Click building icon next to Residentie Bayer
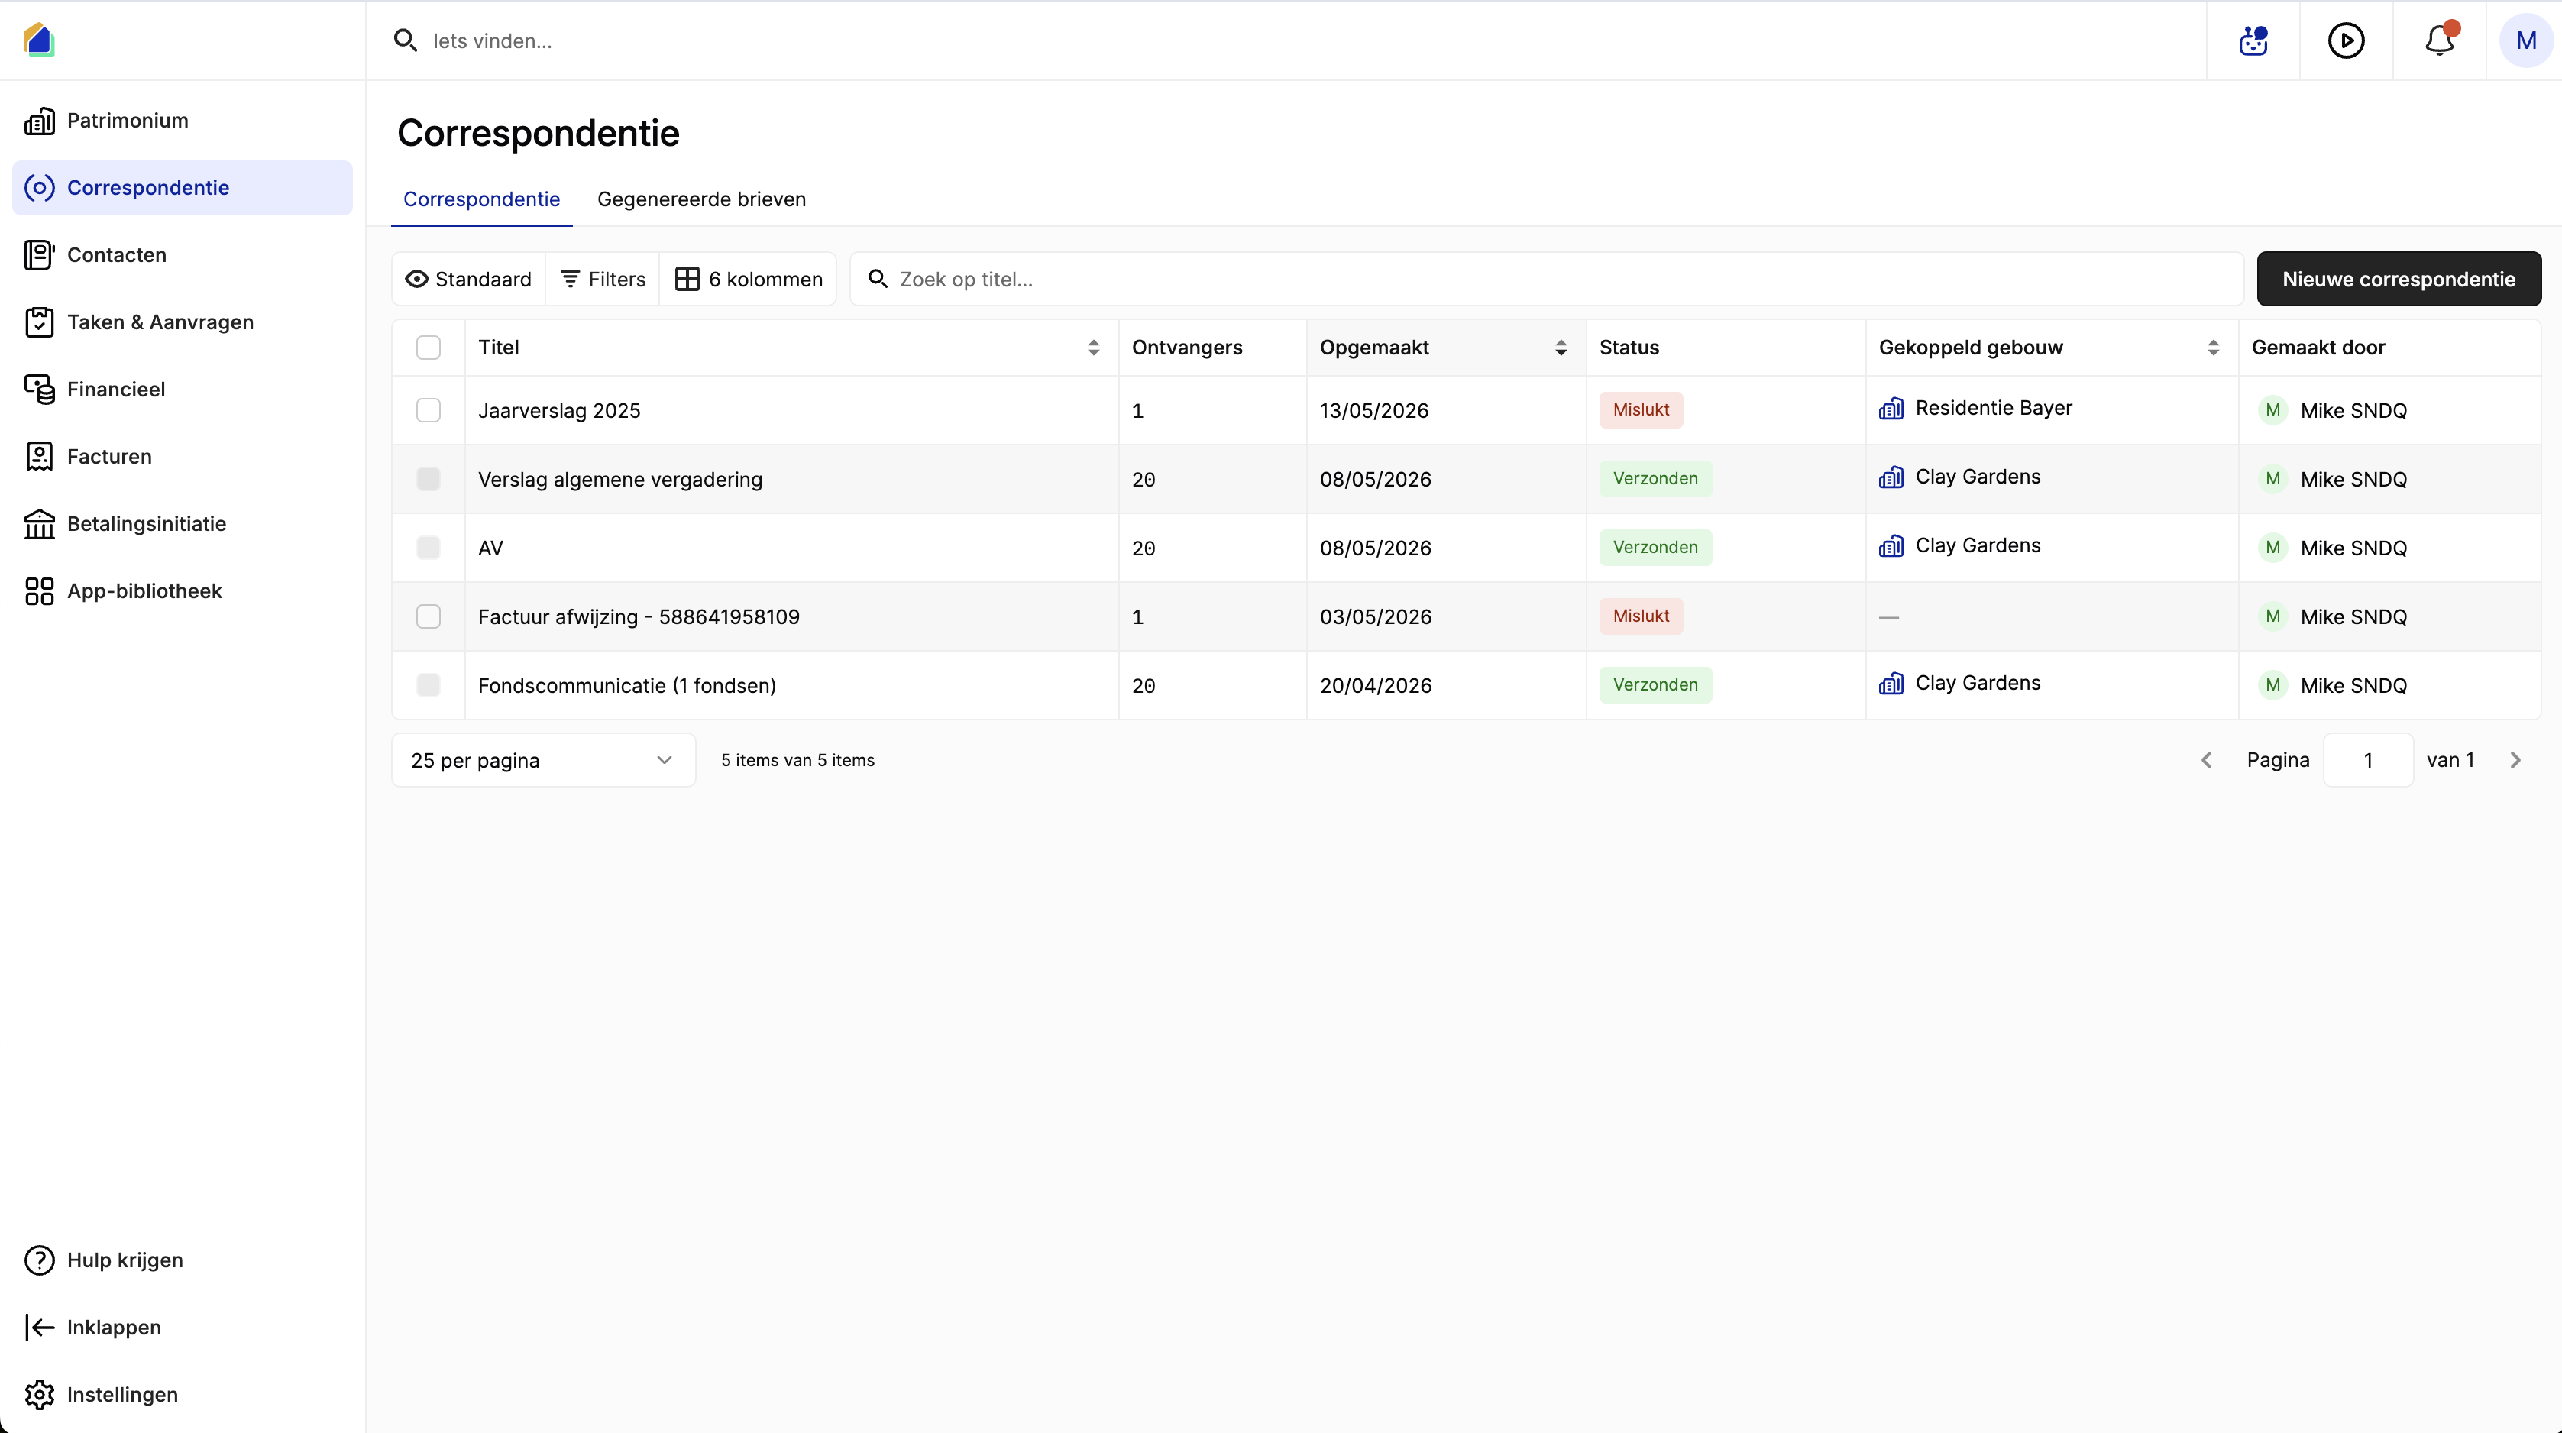This screenshot has width=2562, height=1433. click(1891, 409)
